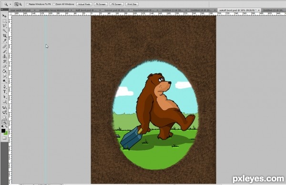The height and width of the screenshot is (185, 286).
Task: Click the Print Size button
Action: (132, 4)
